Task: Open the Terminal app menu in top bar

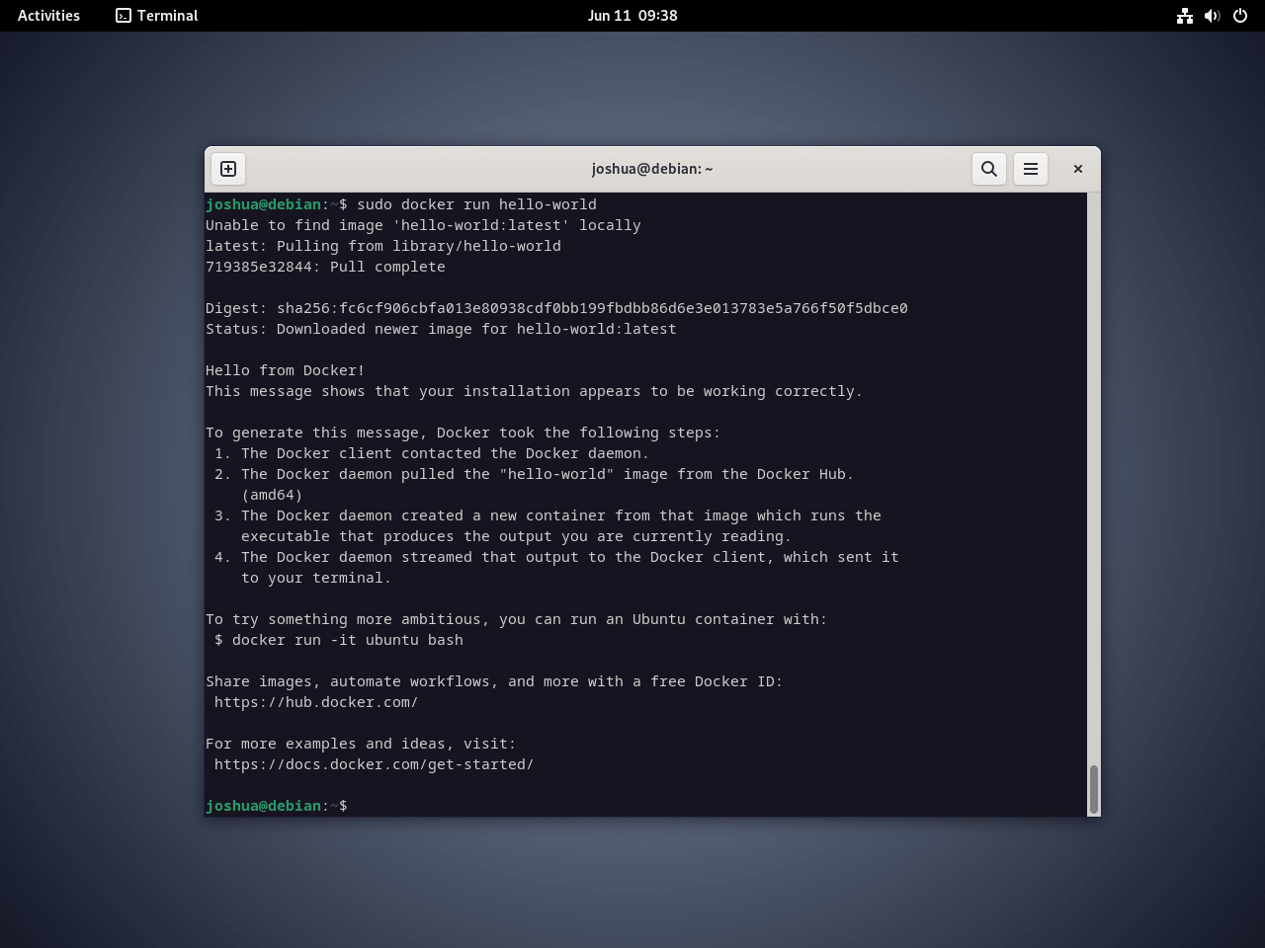Action: click(157, 16)
